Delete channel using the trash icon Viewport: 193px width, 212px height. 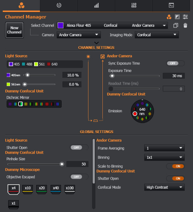point(185,26)
